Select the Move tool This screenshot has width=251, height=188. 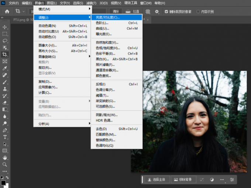pos(5,27)
